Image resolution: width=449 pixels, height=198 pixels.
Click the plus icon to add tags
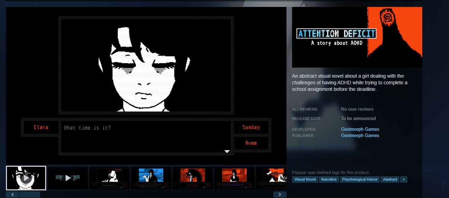coord(403,179)
